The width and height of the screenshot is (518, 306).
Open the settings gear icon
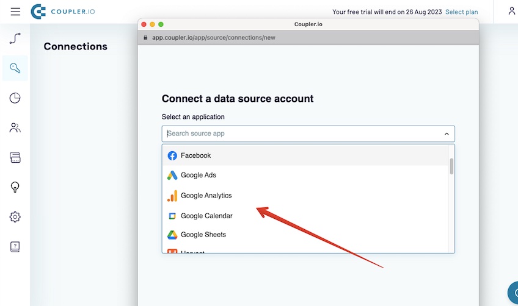point(15,216)
